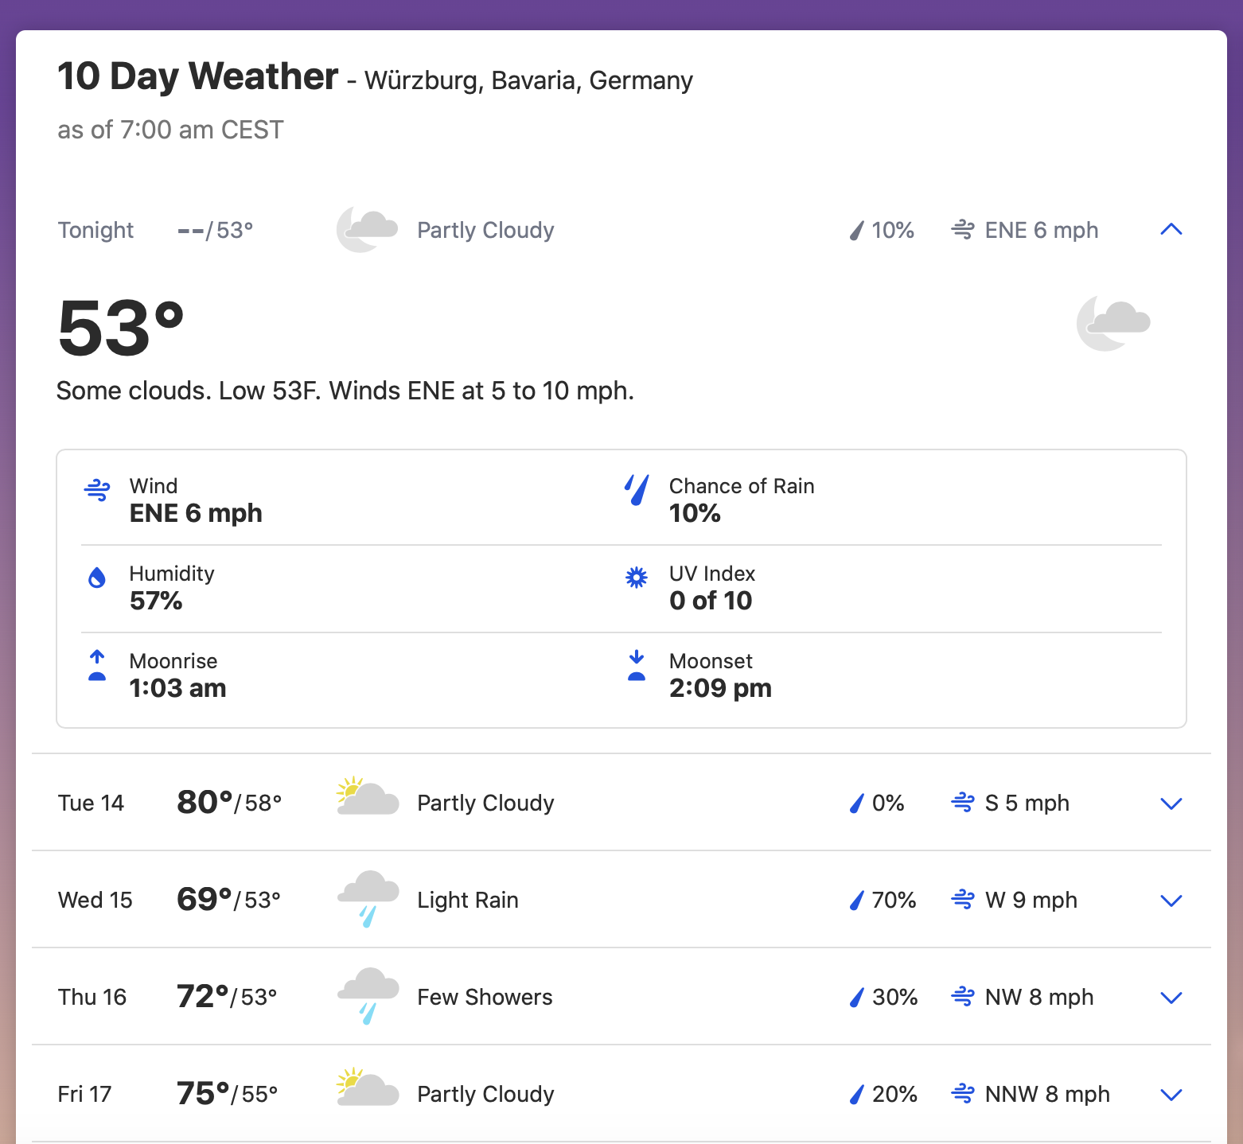Click the Moonrise up-arrow icon

pyautogui.click(x=97, y=666)
